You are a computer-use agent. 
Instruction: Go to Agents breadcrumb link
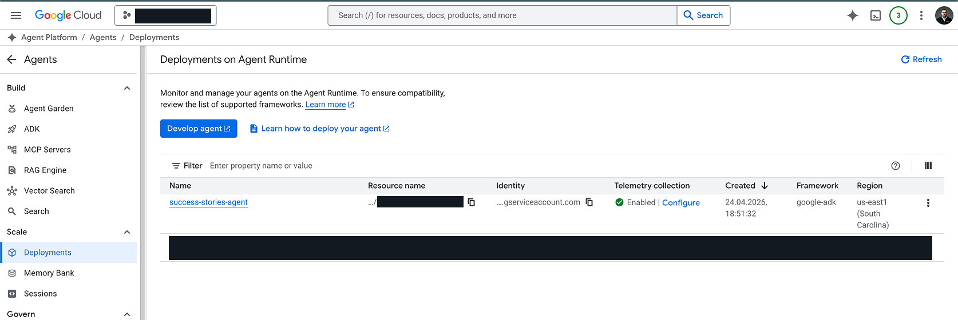pos(103,37)
